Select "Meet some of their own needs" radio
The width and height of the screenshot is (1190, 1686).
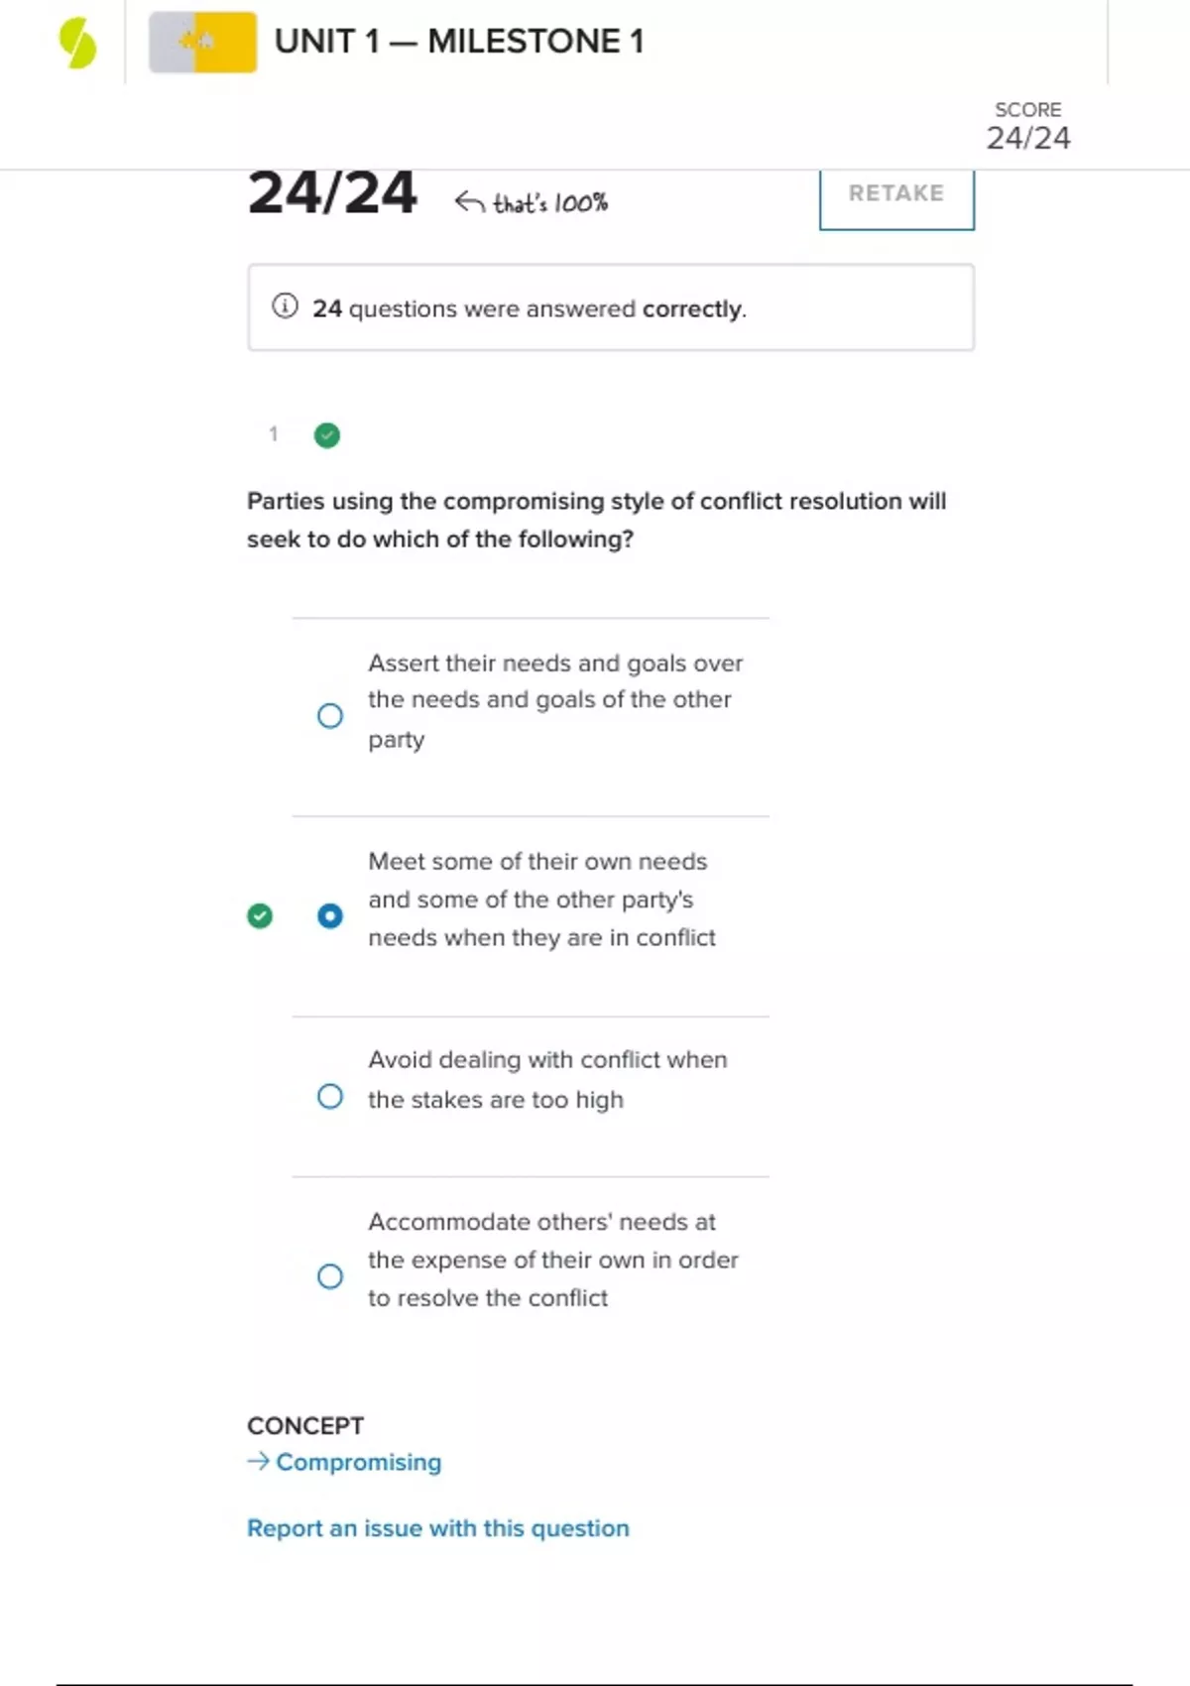(x=330, y=915)
